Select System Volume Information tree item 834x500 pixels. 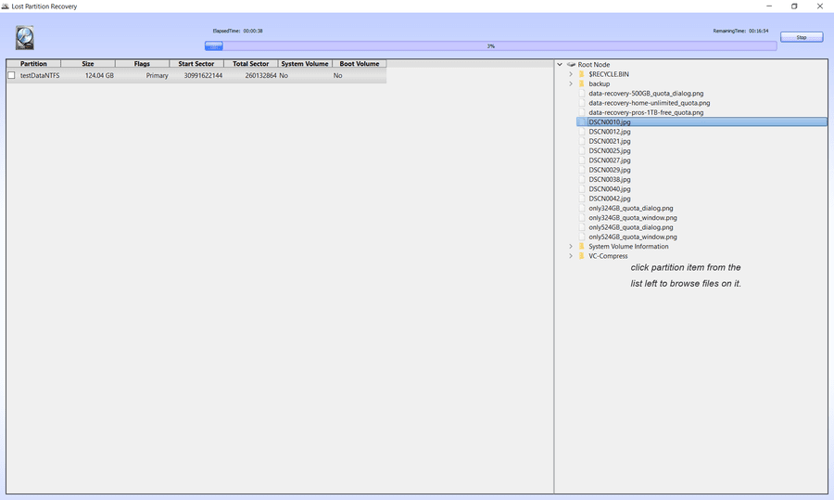coord(628,247)
